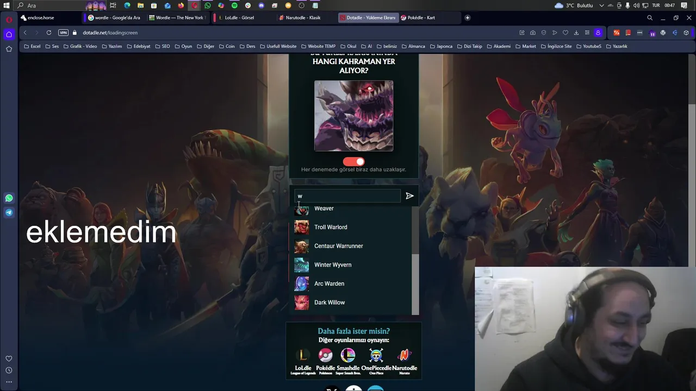Image resolution: width=696 pixels, height=391 pixels.
Task: Open the snapshot camera tool
Action: tap(533, 33)
